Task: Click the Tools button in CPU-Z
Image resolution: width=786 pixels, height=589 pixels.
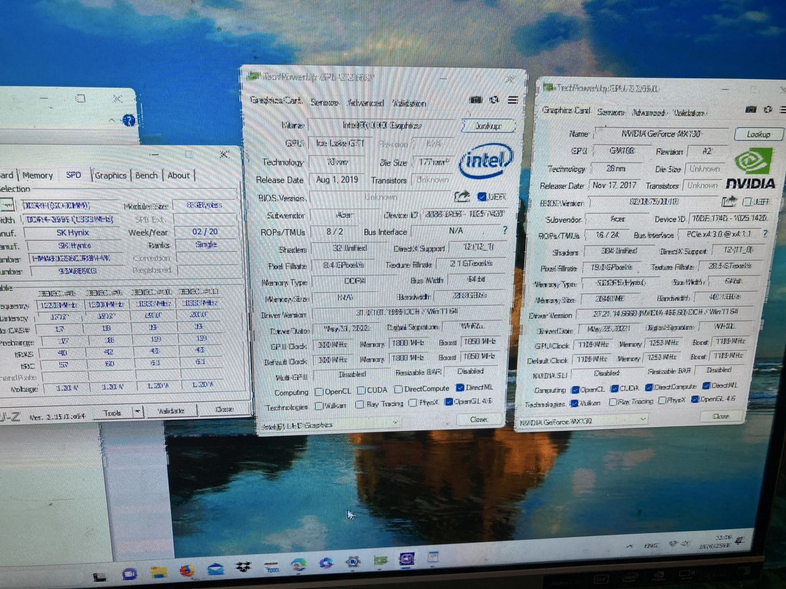Action: pos(112,413)
